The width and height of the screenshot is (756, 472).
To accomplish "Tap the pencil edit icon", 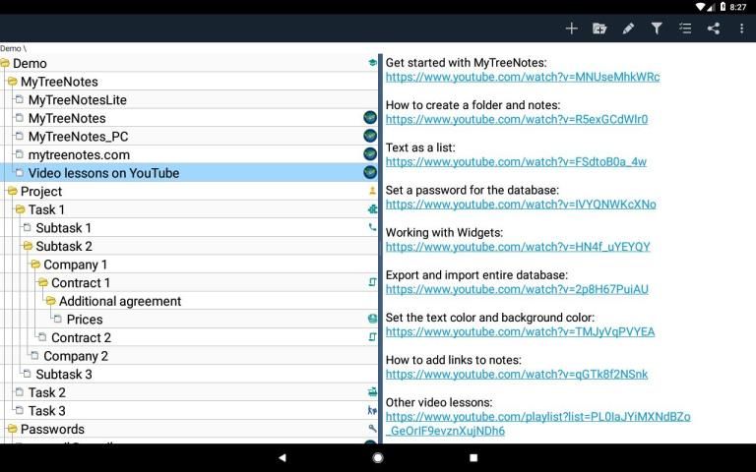I will pos(628,29).
